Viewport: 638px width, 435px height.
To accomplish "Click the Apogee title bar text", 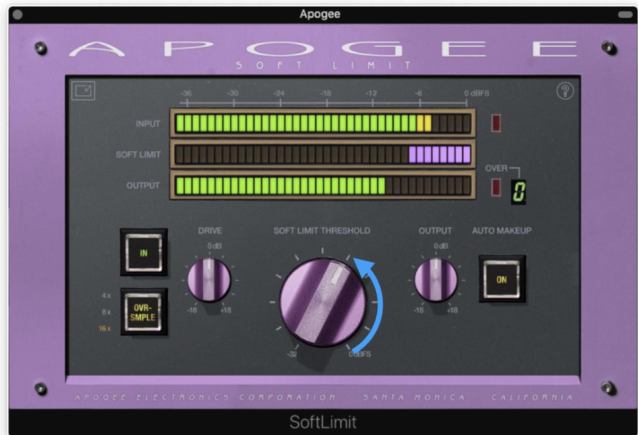I will point(319,14).
